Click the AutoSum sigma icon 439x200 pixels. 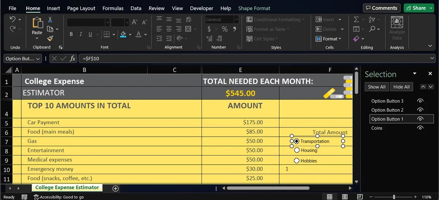pos(356,19)
